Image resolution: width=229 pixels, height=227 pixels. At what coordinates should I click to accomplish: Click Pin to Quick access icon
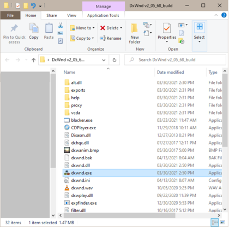coord(14,28)
